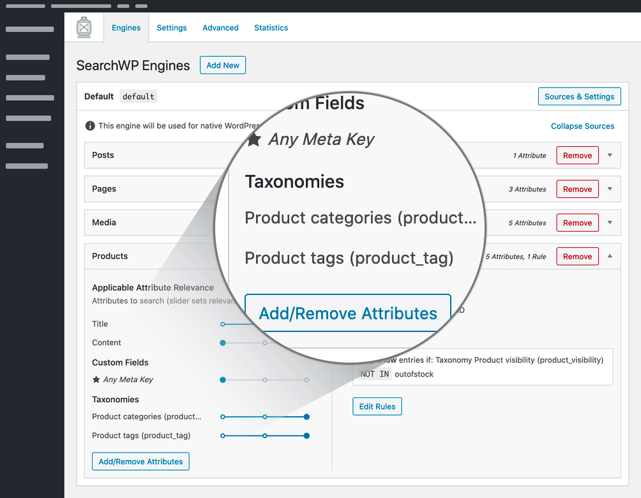Click the Products source heading
641x498 pixels.
(110, 256)
